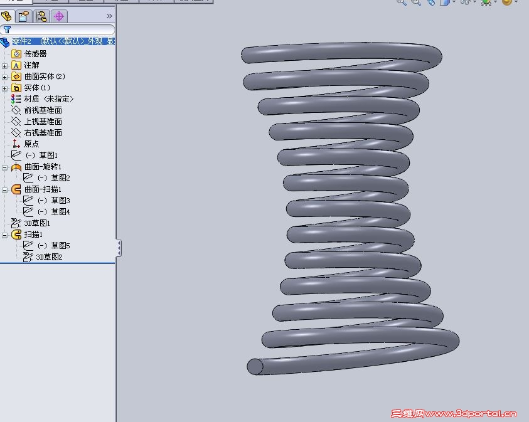Select the 3D草图2 3D sketch icon
Viewport: 529px width, 422px height.
[x=28, y=257]
